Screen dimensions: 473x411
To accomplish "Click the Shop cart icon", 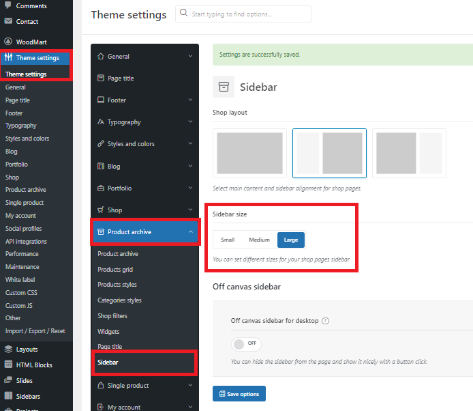I will click(101, 210).
